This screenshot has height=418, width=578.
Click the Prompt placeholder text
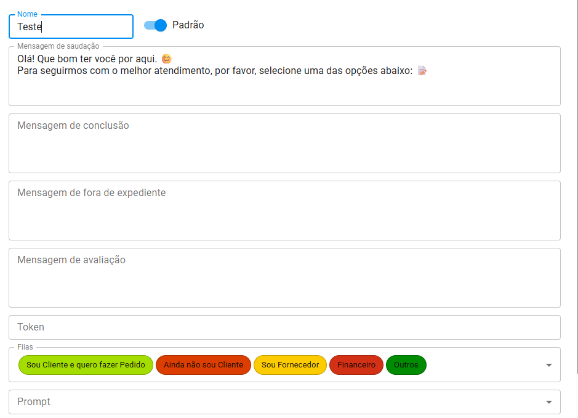[x=34, y=402]
